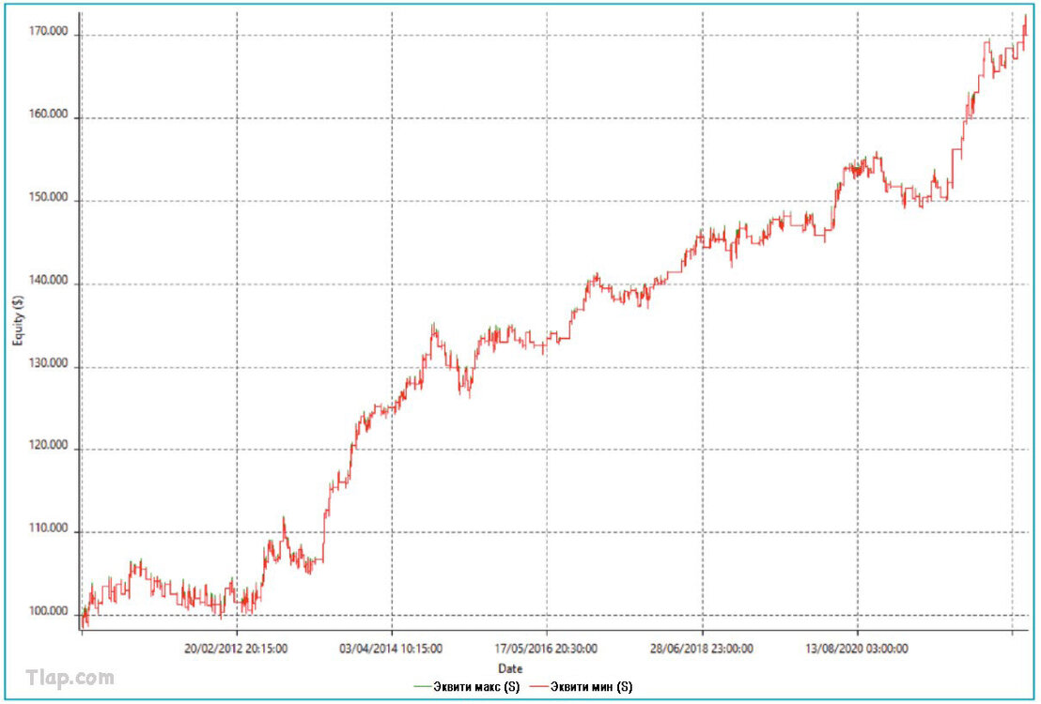Click the 'Date' axis title

click(510, 668)
